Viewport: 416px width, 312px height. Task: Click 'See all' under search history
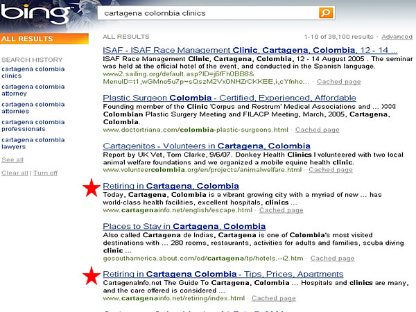click(x=12, y=159)
